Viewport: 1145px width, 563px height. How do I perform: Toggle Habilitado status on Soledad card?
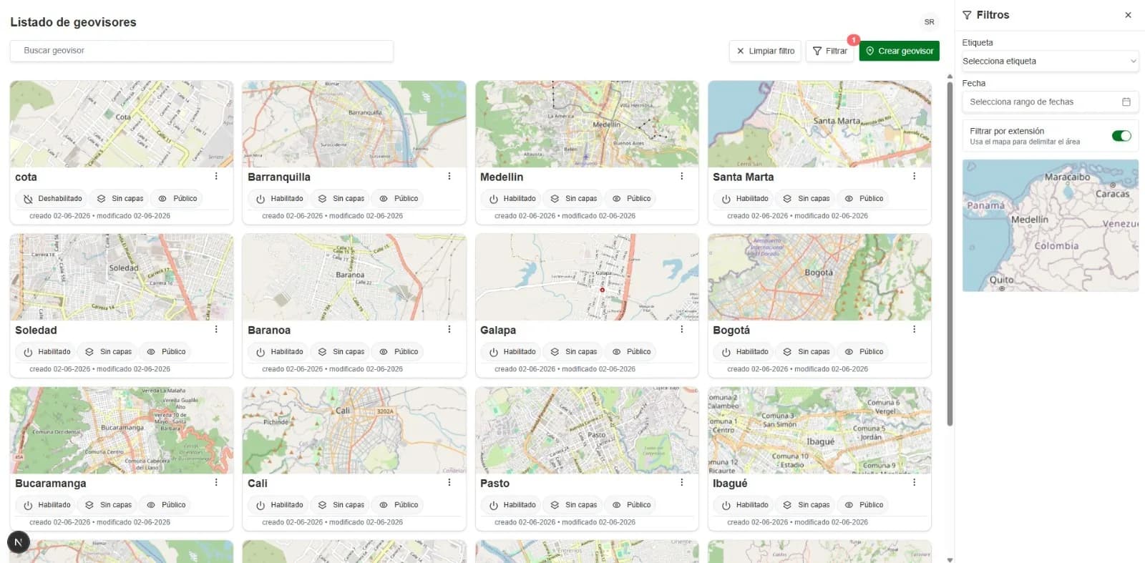click(47, 352)
